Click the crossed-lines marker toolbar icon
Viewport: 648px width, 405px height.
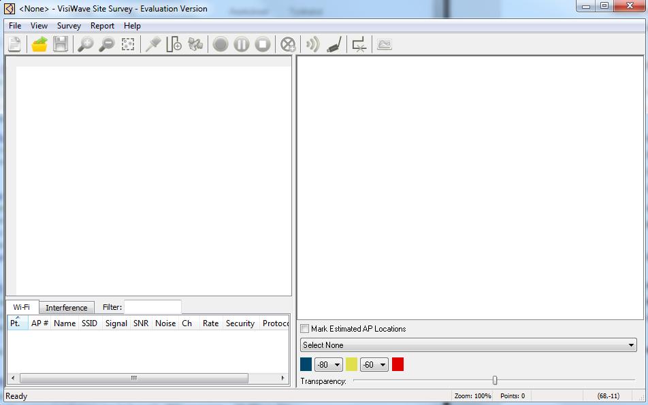pos(359,44)
